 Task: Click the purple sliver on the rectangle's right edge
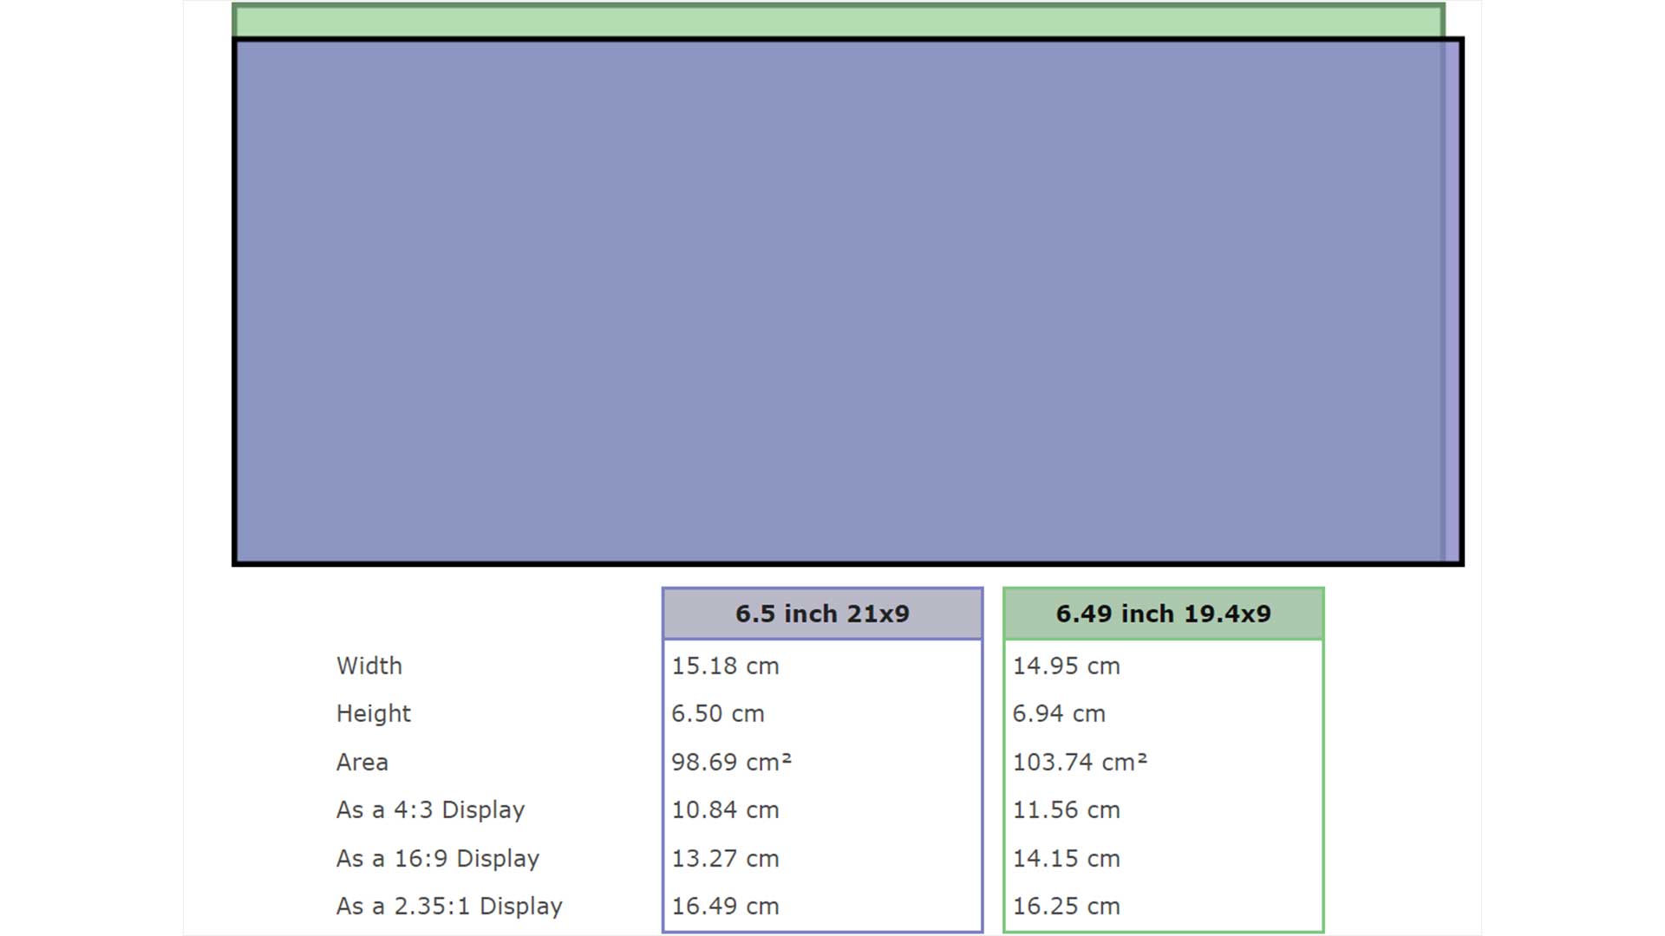click(1453, 302)
